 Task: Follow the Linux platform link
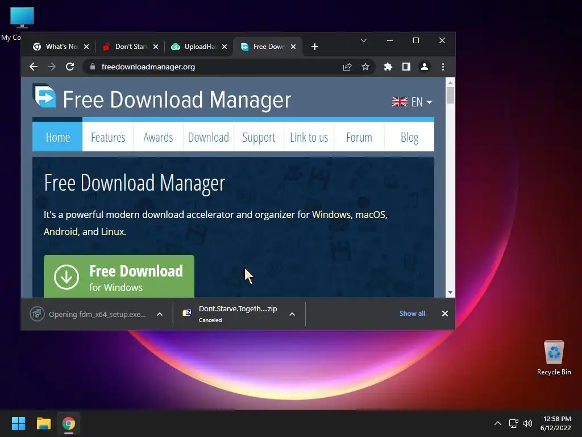click(x=113, y=232)
